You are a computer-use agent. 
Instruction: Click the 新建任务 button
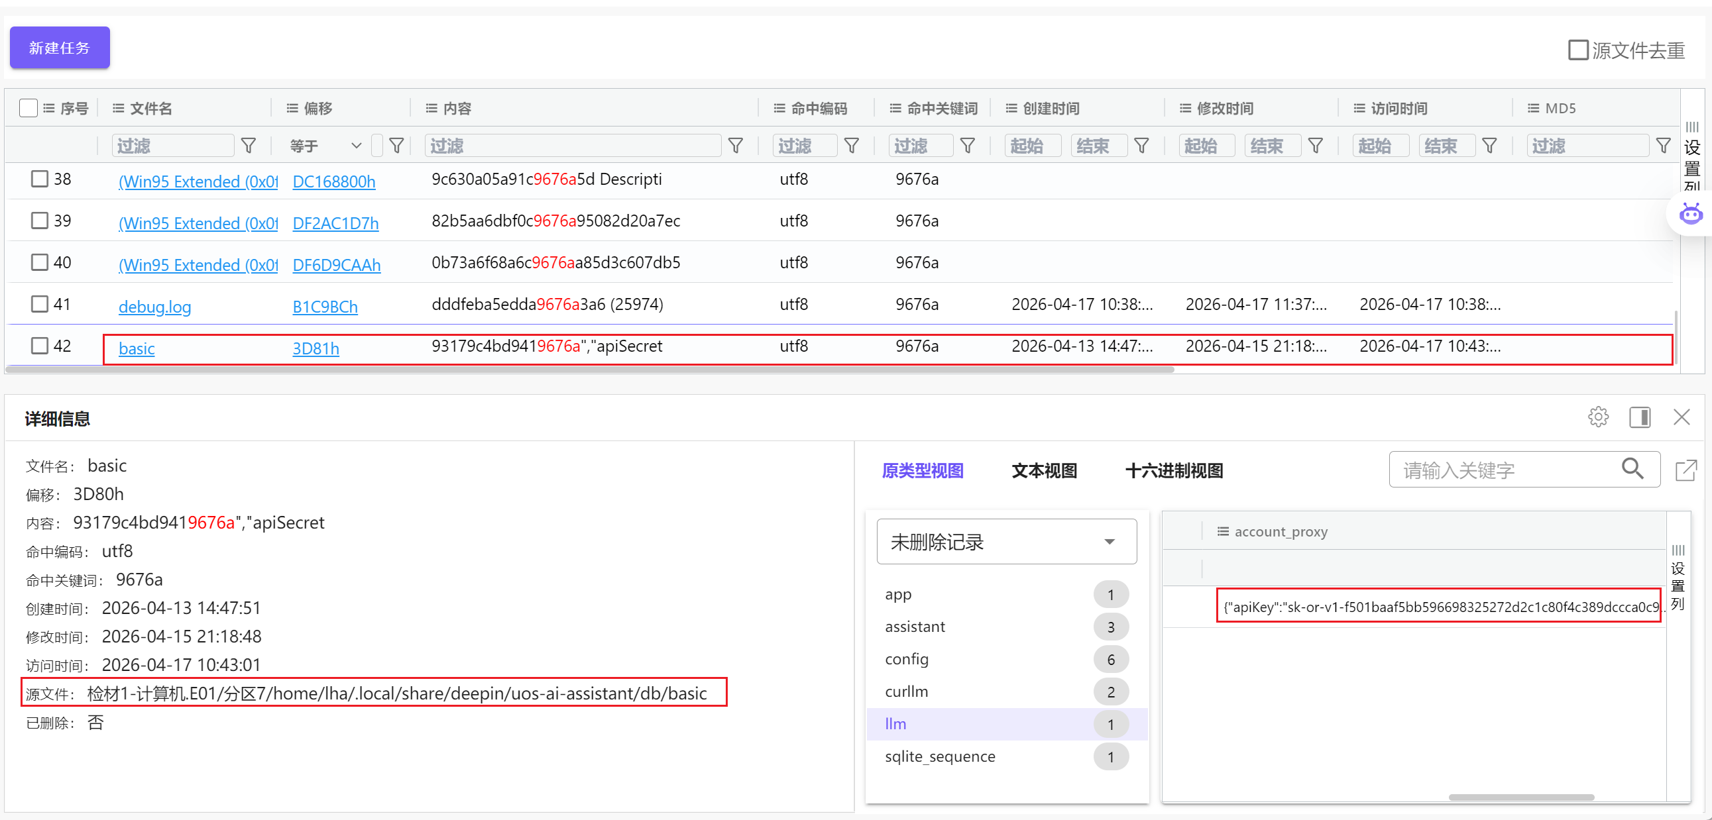coord(59,48)
